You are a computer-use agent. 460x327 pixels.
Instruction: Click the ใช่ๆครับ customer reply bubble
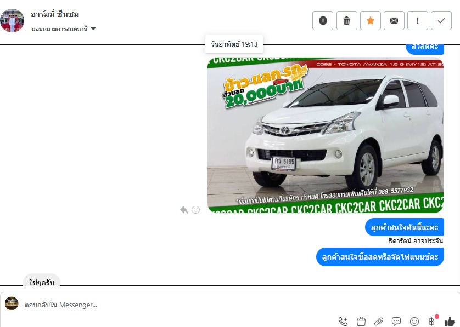[x=42, y=280]
